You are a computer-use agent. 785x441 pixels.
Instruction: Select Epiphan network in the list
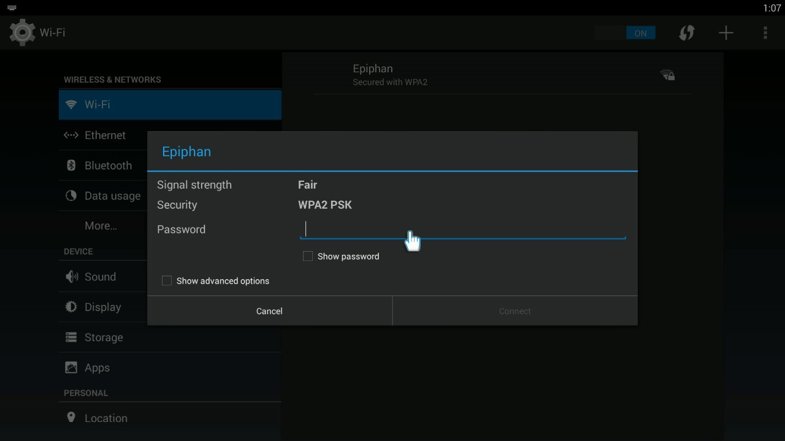pos(502,75)
